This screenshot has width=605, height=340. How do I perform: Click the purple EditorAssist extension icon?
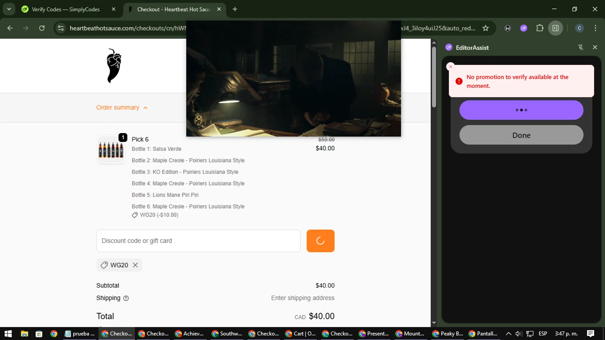point(524,28)
